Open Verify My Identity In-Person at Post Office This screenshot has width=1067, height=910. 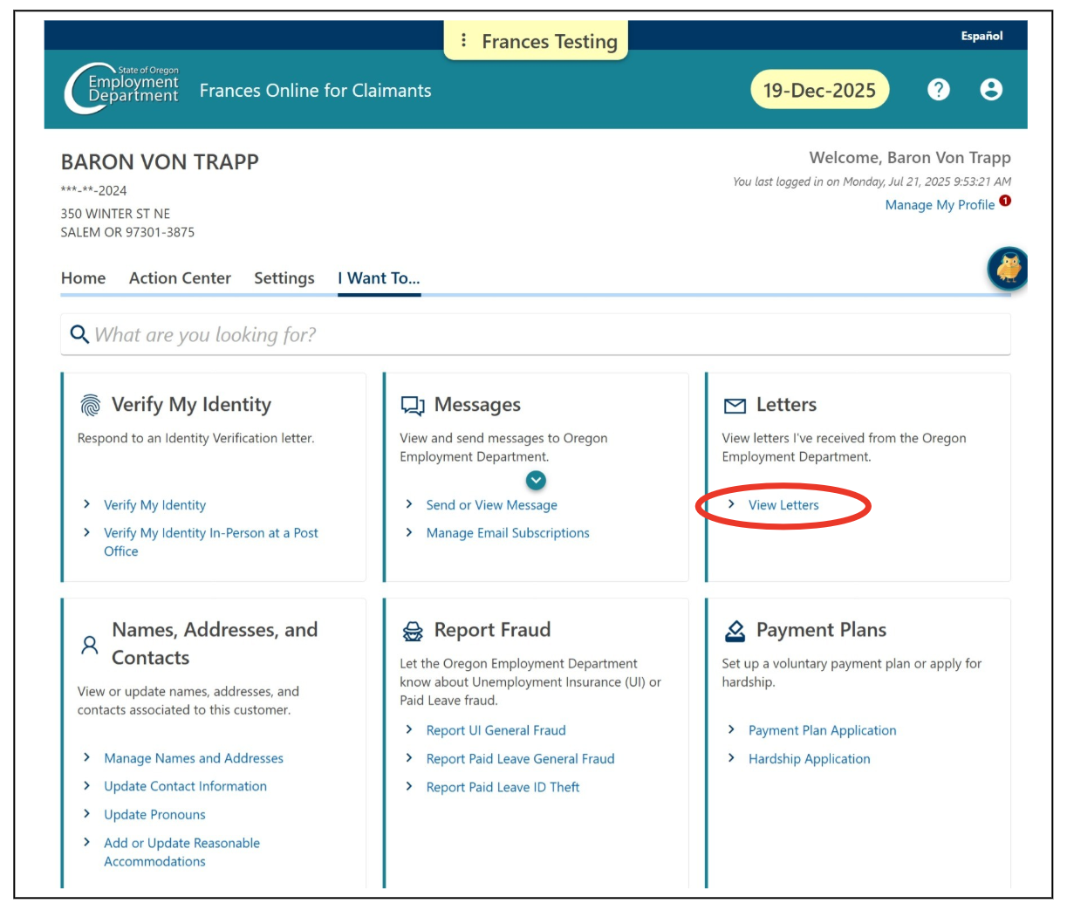pos(211,542)
